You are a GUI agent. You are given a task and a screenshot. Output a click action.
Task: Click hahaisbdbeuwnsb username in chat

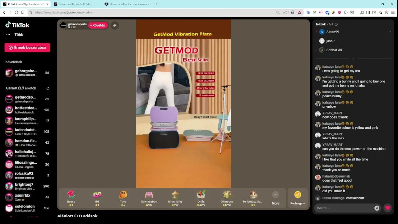tap(336, 176)
